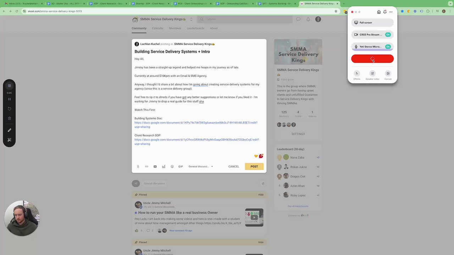
Task: Switch to SOP - Client Research browser tab
Action: pos(107,4)
